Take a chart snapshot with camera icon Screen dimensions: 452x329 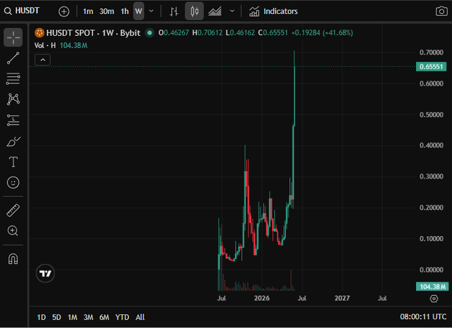pyautogui.click(x=441, y=11)
